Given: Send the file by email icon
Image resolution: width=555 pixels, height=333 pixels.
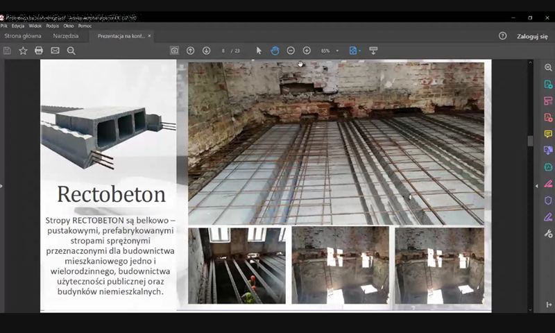Looking at the screenshot, I should pyautogui.click(x=55, y=51).
